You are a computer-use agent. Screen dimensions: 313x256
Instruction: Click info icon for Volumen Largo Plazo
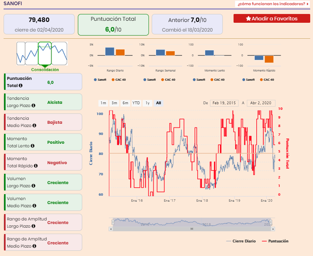[34, 186]
